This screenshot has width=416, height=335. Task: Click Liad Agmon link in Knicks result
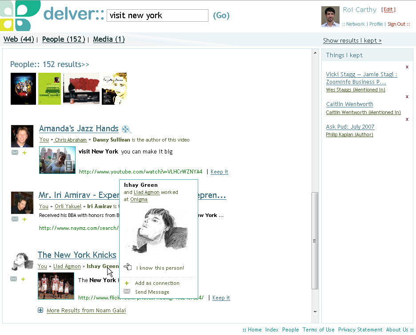(67, 266)
